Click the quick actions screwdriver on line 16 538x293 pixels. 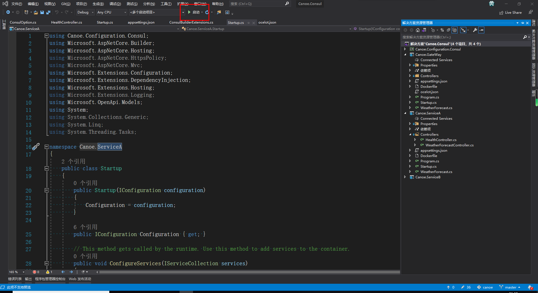(36, 147)
